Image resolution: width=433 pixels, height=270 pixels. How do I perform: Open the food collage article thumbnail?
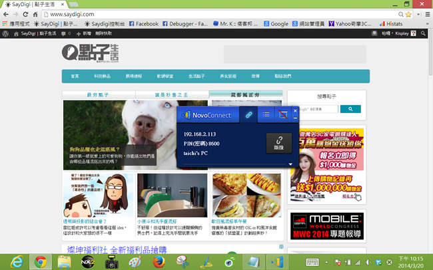tap(246, 196)
